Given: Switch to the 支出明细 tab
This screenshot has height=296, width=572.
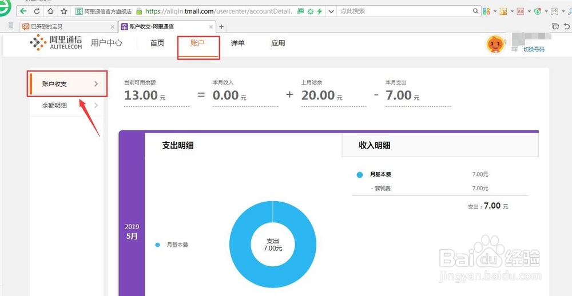Looking at the screenshot, I should (x=178, y=146).
